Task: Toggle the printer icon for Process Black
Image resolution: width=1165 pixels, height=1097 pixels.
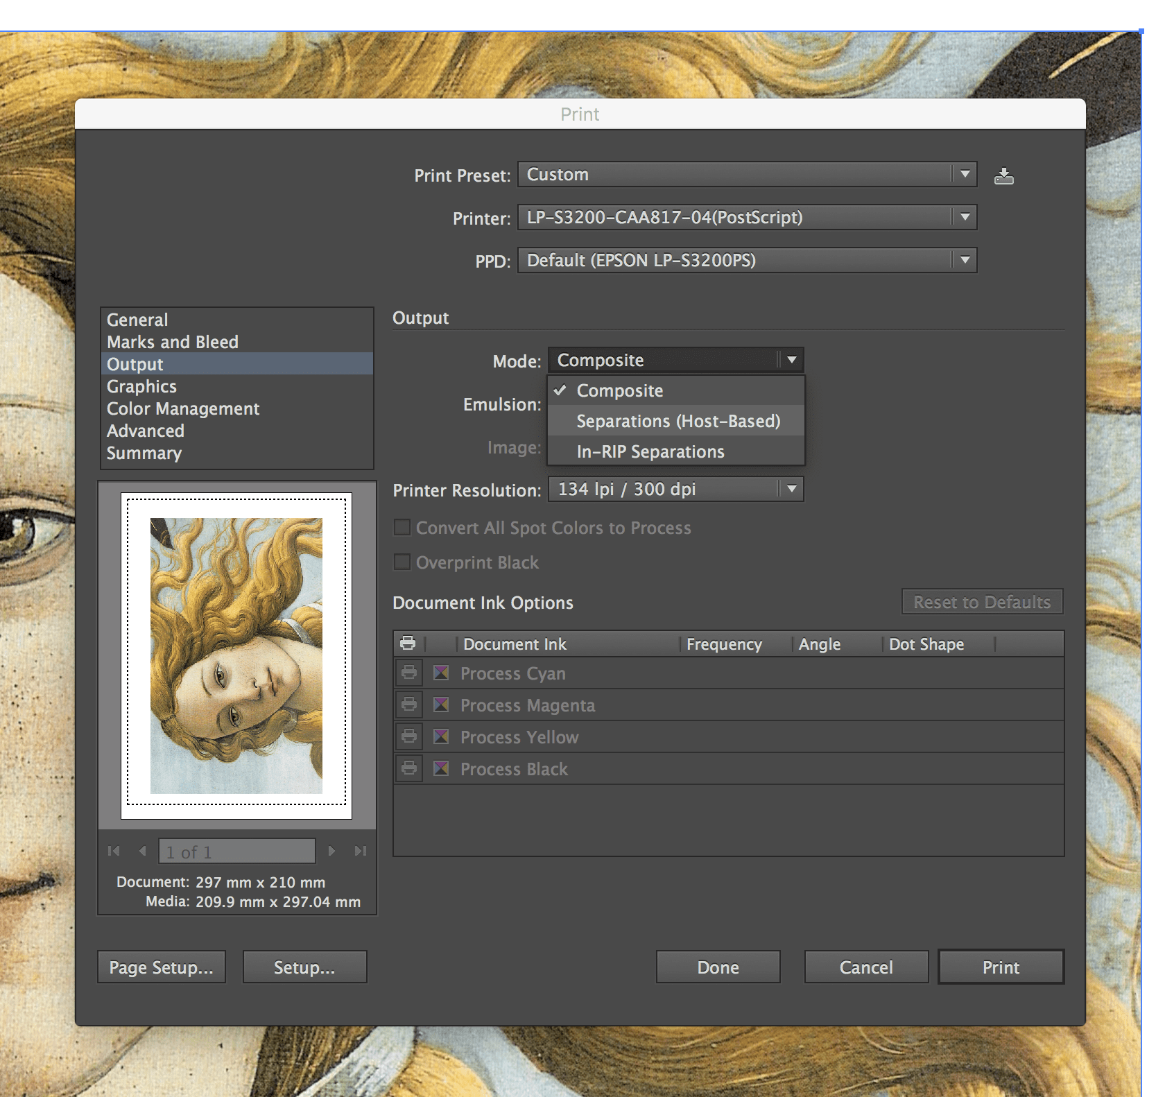Action: pos(409,768)
